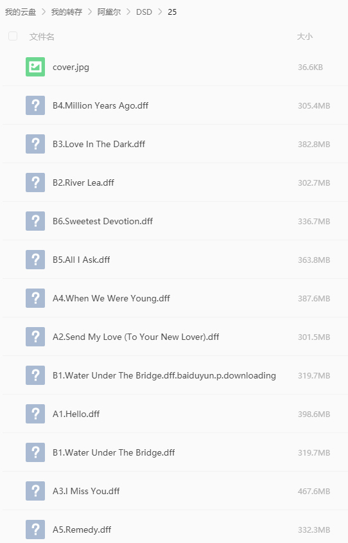Click the unknown-file icon for B2.River Lea.dff
Viewport: 348px width, 543px height.
pos(35,182)
